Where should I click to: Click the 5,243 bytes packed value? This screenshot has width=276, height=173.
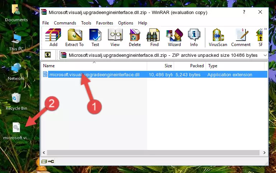point(188,75)
